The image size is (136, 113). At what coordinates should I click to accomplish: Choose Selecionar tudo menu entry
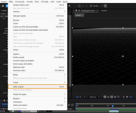click(x=38, y=67)
